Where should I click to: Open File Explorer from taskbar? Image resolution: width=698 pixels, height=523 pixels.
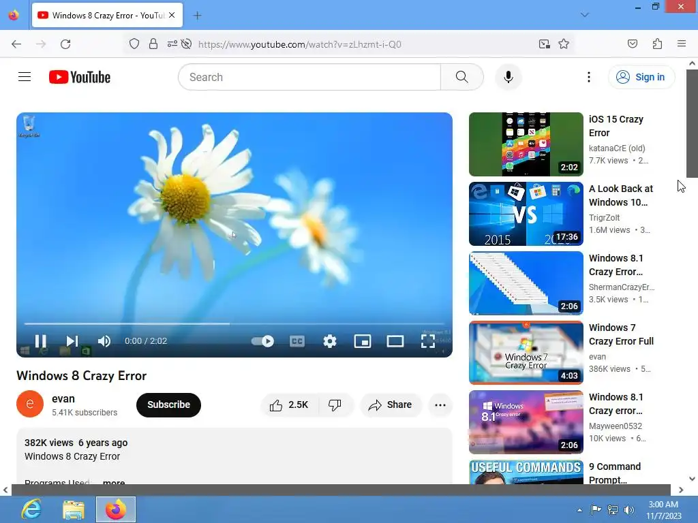74,509
